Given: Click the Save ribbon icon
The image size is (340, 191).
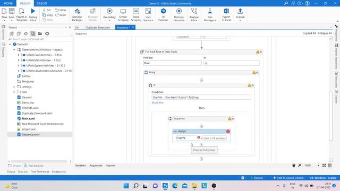Looking at the screenshot, I should [12, 11].
